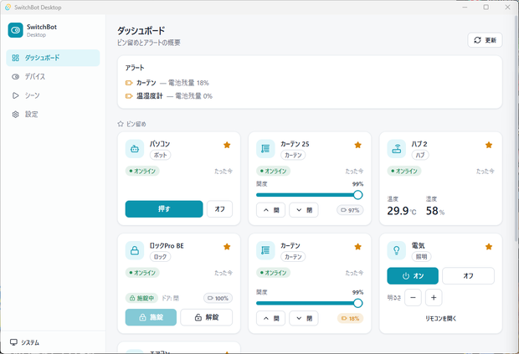
Task: Click the デバイス eye icon in sidebar
Action: (x=16, y=77)
